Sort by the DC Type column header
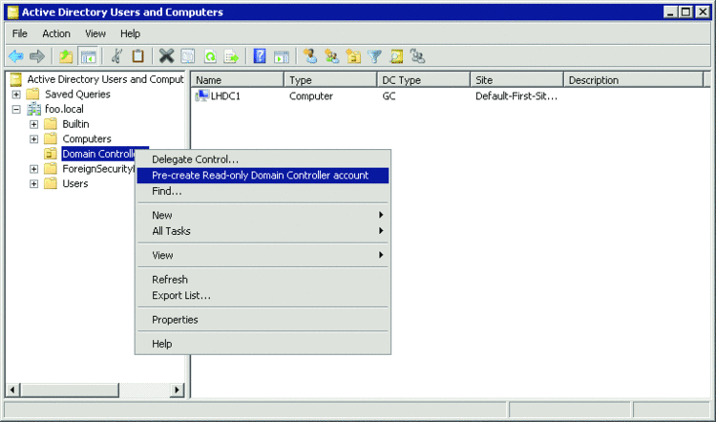Screen dimensions: 716x422 pos(424,80)
